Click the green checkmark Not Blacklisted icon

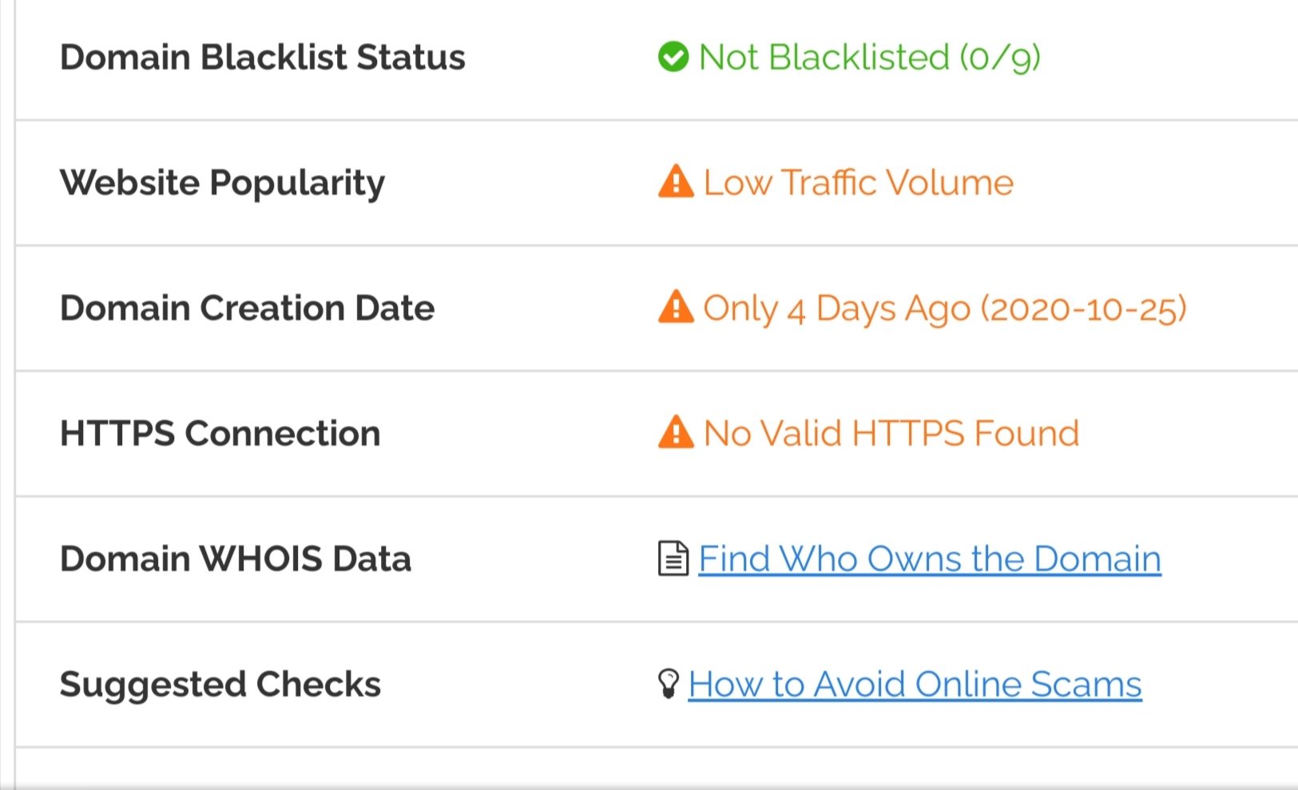673,57
